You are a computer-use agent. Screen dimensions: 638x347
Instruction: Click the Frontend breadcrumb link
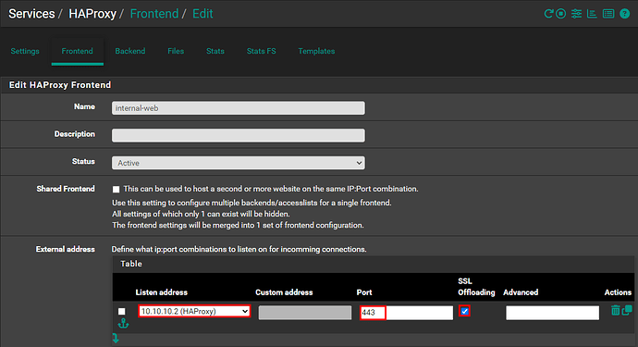tap(154, 14)
